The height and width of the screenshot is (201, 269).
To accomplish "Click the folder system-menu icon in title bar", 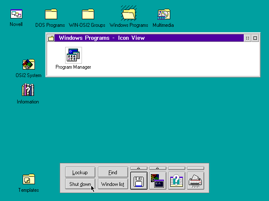I will coord(51,38).
